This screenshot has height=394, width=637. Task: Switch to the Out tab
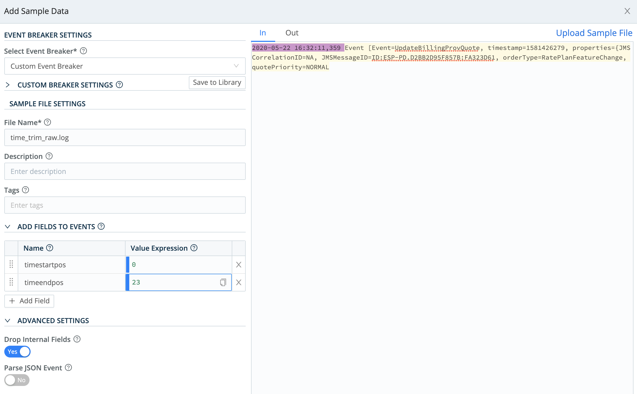click(292, 33)
